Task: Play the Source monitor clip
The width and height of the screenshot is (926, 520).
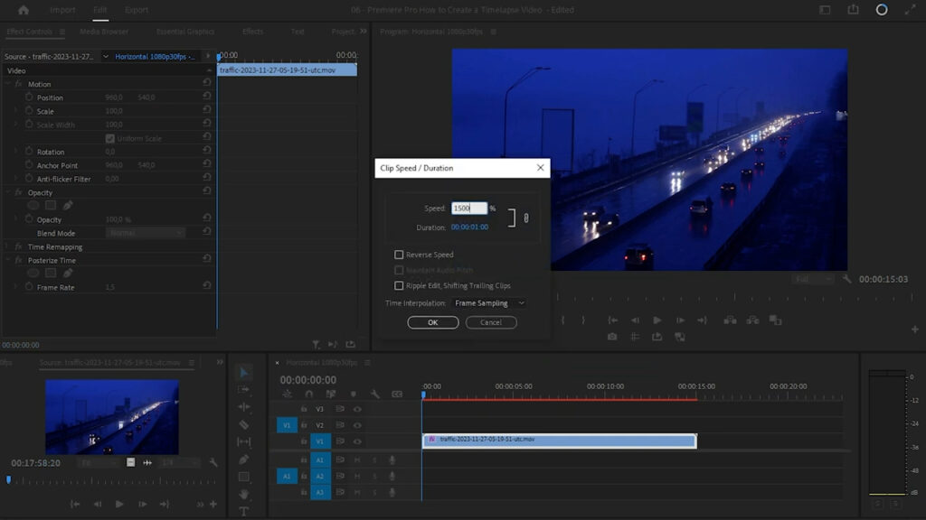Action: pyautogui.click(x=119, y=504)
